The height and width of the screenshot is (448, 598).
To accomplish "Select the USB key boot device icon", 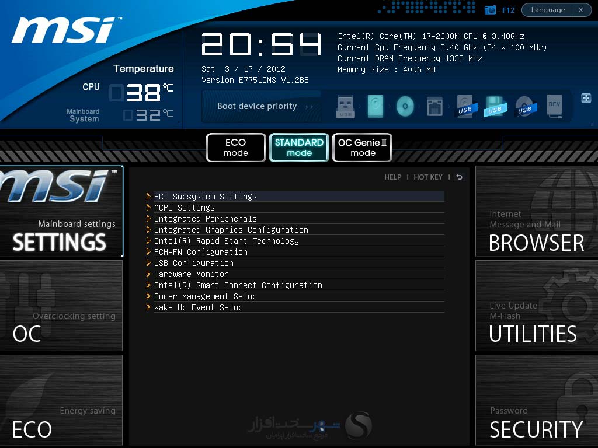I will pos(345,106).
